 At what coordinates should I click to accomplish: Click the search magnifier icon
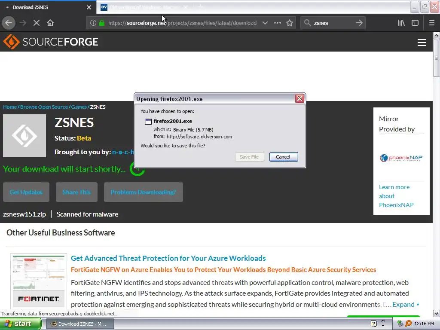click(308, 23)
